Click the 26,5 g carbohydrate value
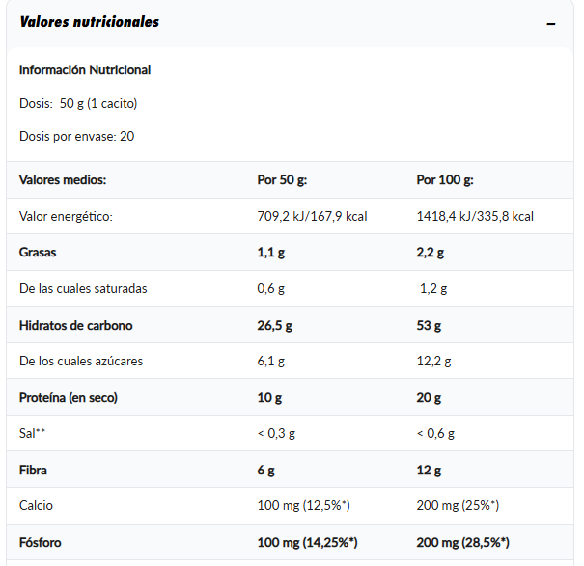This screenshot has height=566, width=584. tap(274, 325)
